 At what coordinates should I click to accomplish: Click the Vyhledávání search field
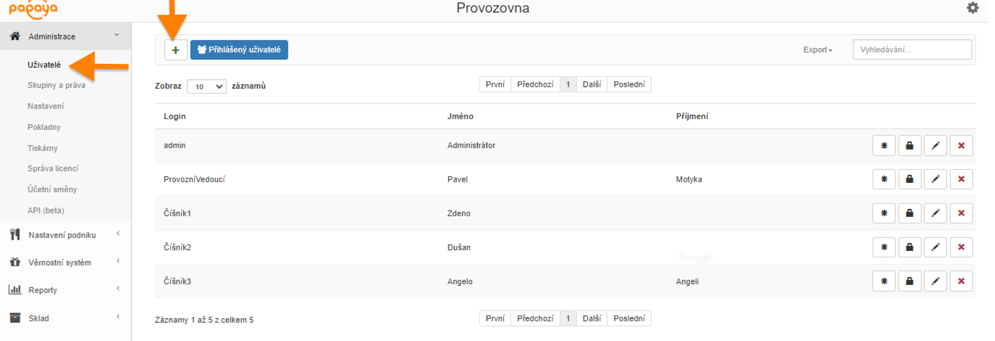coord(912,50)
